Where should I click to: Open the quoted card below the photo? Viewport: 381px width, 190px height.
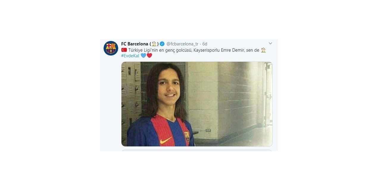point(197,150)
